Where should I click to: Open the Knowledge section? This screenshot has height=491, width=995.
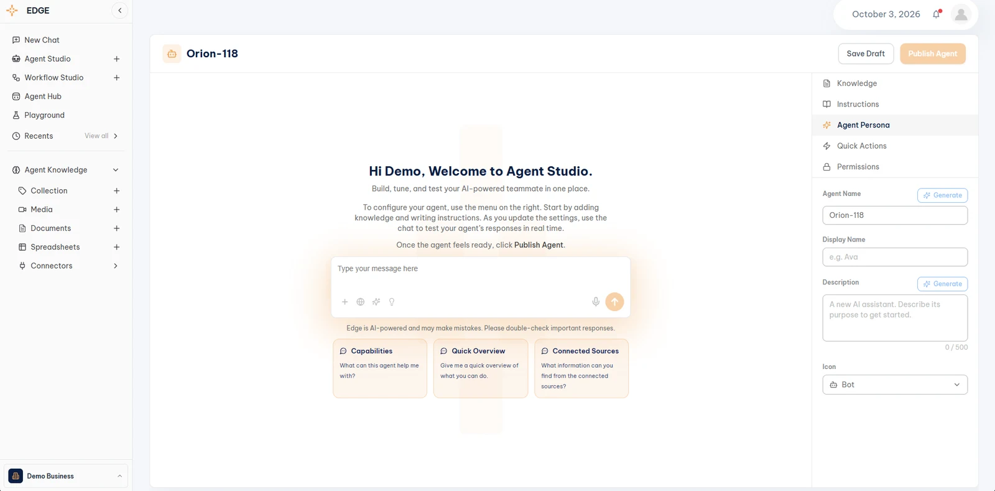point(895,83)
